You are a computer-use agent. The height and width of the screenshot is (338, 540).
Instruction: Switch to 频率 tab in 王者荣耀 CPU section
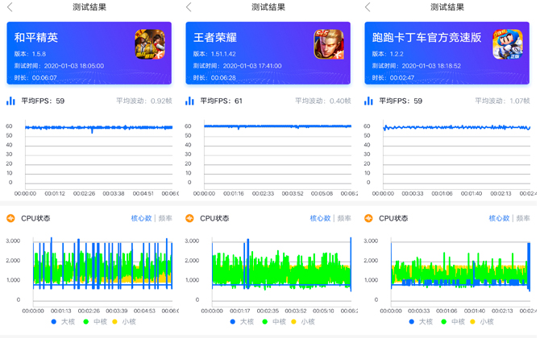pos(344,218)
